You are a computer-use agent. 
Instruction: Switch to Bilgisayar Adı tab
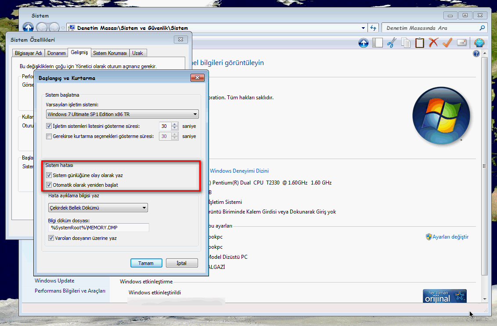tap(29, 53)
